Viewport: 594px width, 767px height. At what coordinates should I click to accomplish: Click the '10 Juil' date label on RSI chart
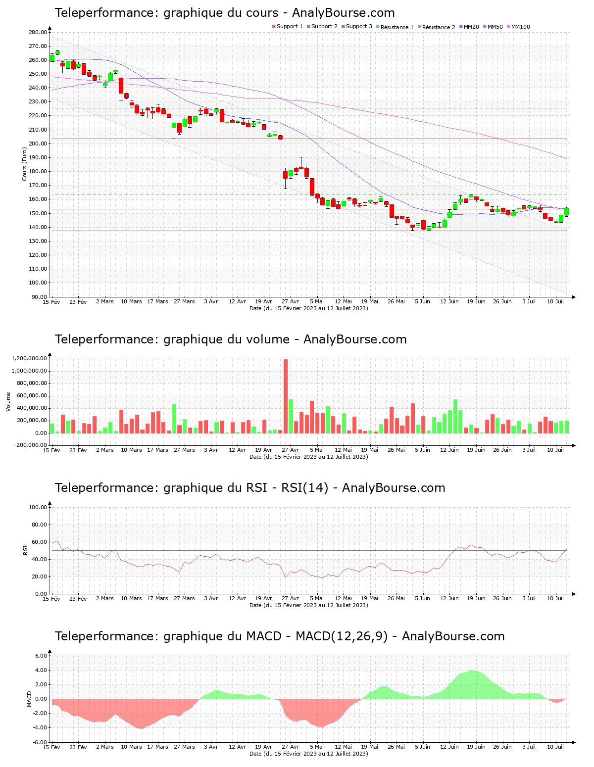[x=555, y=598]
